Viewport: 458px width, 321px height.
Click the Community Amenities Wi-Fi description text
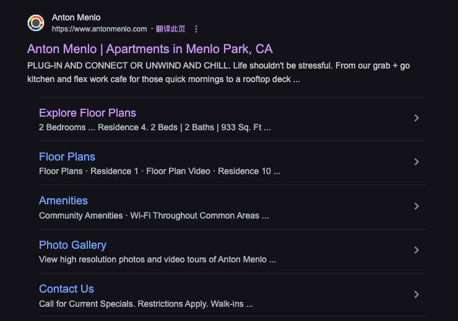coord(154,215)
